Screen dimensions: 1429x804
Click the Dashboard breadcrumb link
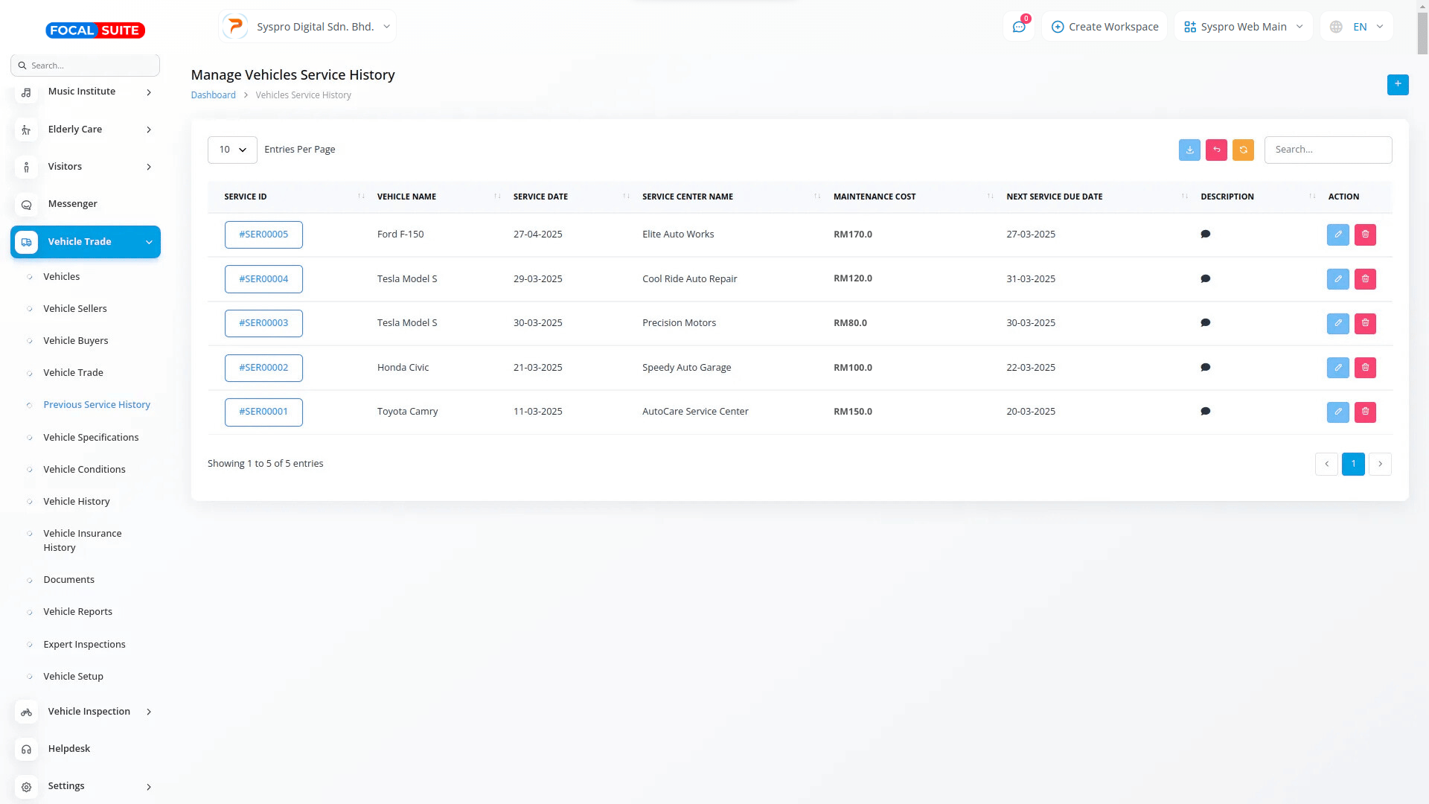[x=213, y=95]
